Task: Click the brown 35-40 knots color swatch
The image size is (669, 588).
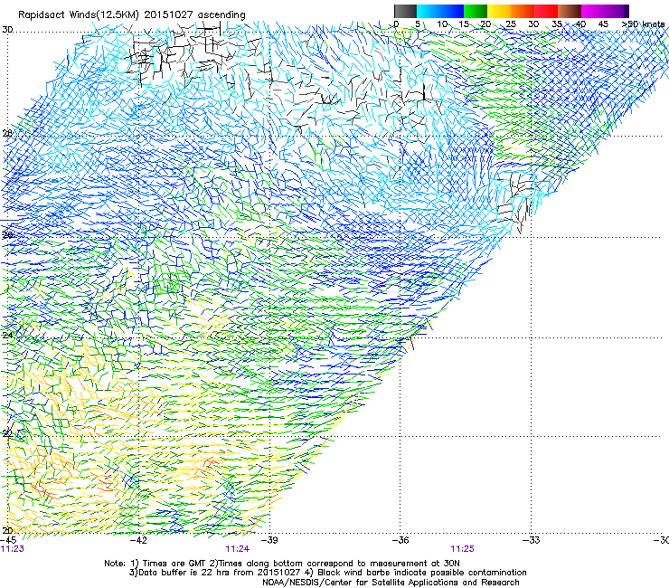Action: [x=570, y=11]
